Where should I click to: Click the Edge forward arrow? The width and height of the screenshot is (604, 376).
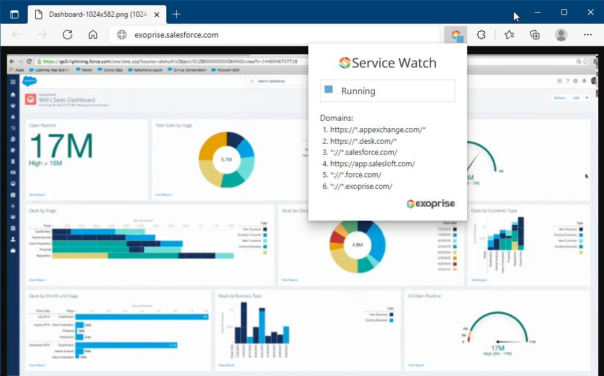tap(42, 35)
